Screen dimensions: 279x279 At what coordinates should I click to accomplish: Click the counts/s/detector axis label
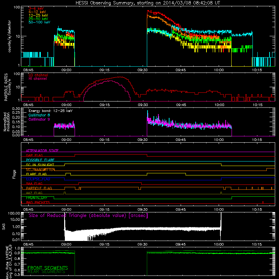9,36
